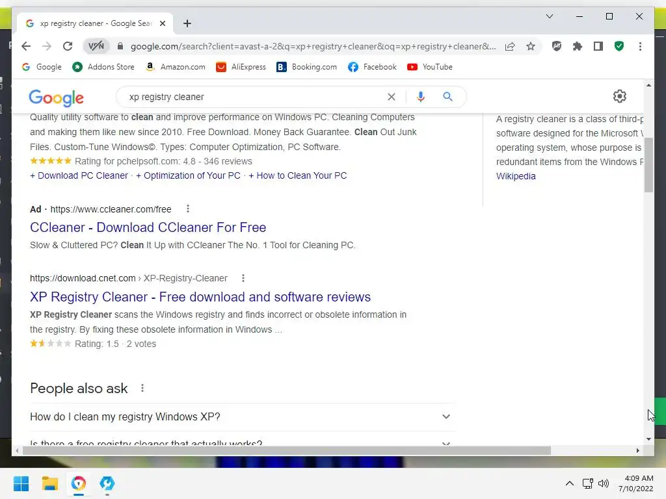The image size is (666, 499).
Task: Click the horizontal scroll left arrow
Action: (17, 451)
